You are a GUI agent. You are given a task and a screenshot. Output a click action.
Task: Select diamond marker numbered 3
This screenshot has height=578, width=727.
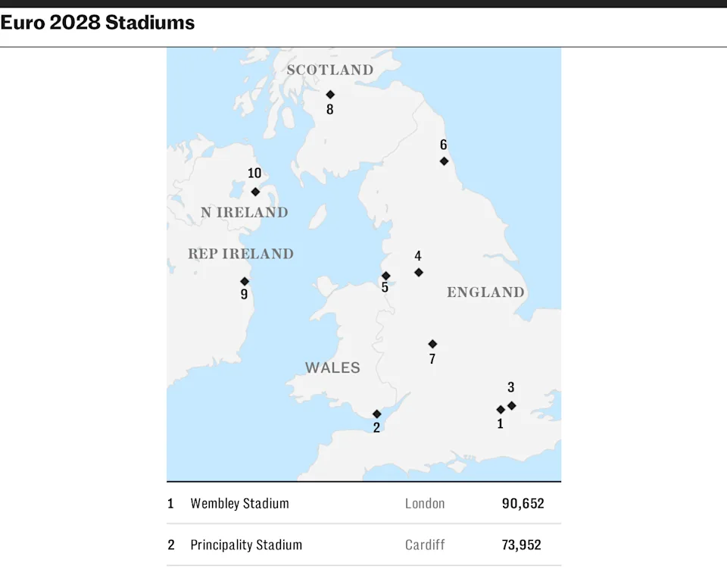tap(512, 406)
